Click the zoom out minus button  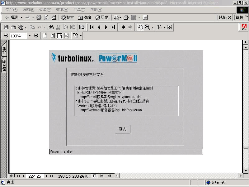pyautogui.click(x=6, y=36)
